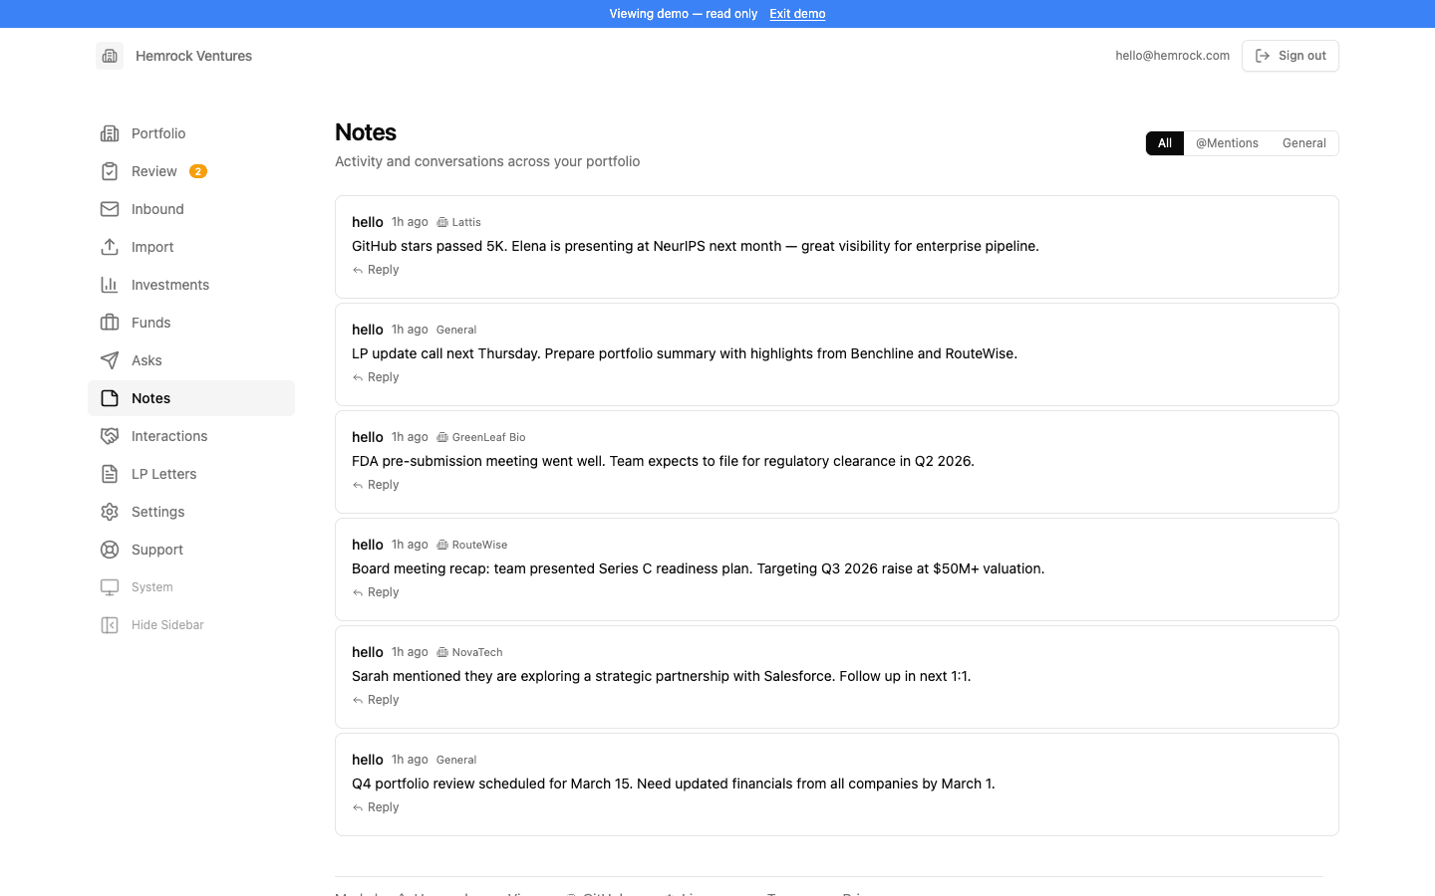Select the All notes filter tab
This screenshot has width=1435, height=896.
pos(1165,143)
